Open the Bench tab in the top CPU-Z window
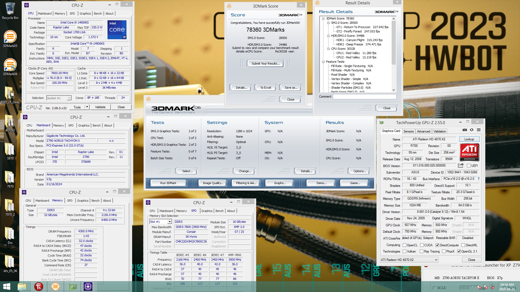The height and width of the screenshot is (292, 520). point(98,14)
